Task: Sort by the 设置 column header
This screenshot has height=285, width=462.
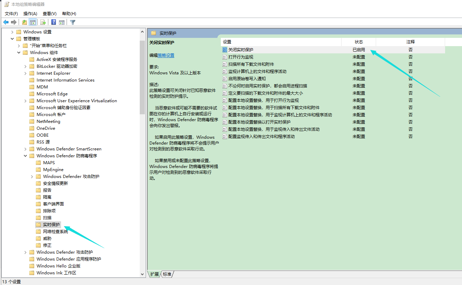Action: click(281, 42)
